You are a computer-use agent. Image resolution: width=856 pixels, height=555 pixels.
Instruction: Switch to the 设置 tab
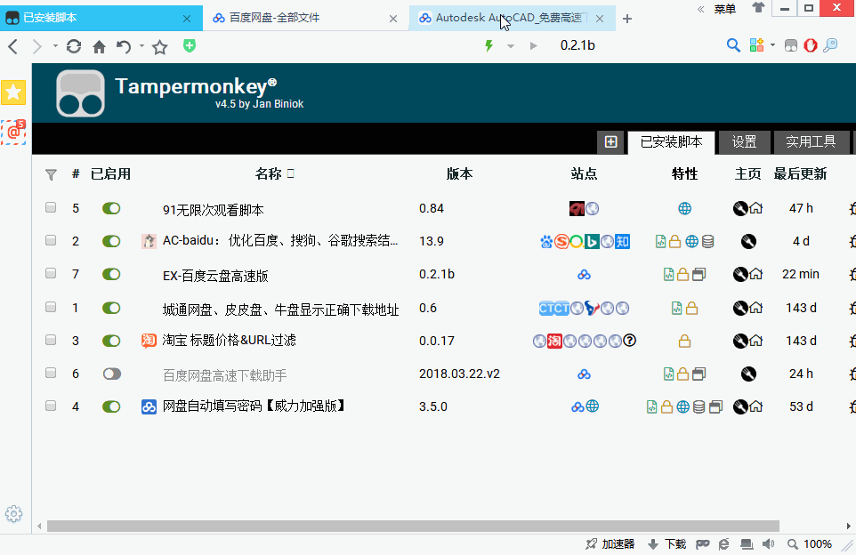tap(744, 141)
